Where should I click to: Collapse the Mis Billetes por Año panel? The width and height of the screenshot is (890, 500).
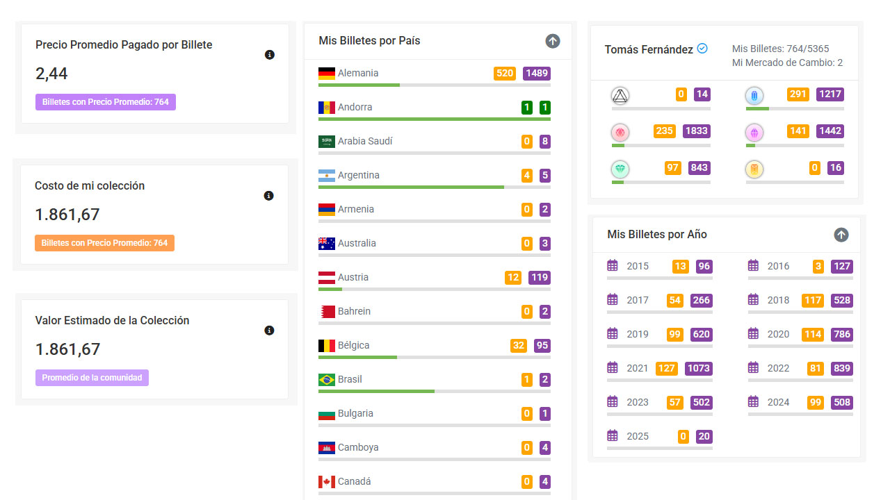click(x=841, y=235)
